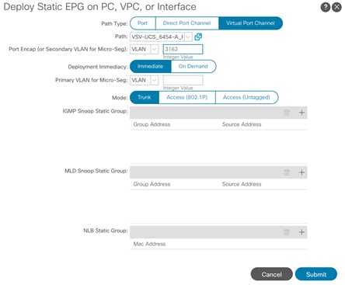Screen dimensions: 345x285
Task: Add an MLD Snoop Static Group entry
Action: pyautogui.click(x=301, y=172)
